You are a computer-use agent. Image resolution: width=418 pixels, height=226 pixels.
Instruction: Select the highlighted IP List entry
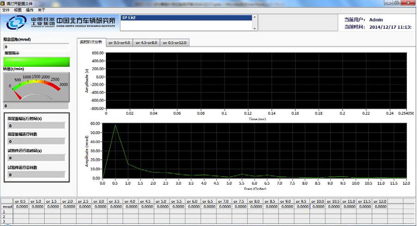(x=185, y=18)
